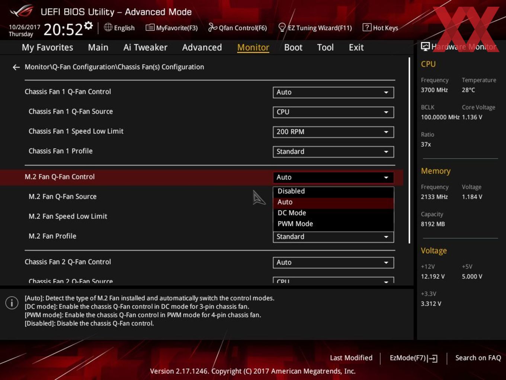Click the +12V 12.192 V reading
This screenshot has width=506, height=380.
click(x=433, y=277)
